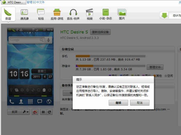Open the 应用·游戏 apps section
The image size is (181, 135).
coord(57,14)
